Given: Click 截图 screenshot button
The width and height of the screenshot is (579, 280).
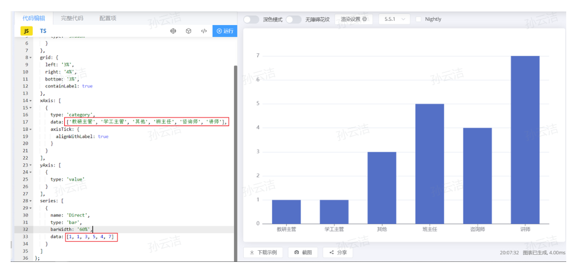Looking at the screenshot, I should coord(303,252).
